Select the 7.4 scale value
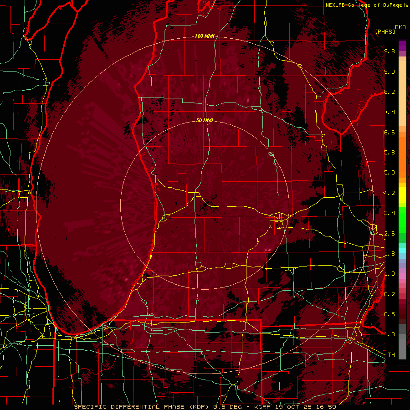The image size is (410, 410). click(389, 112)
